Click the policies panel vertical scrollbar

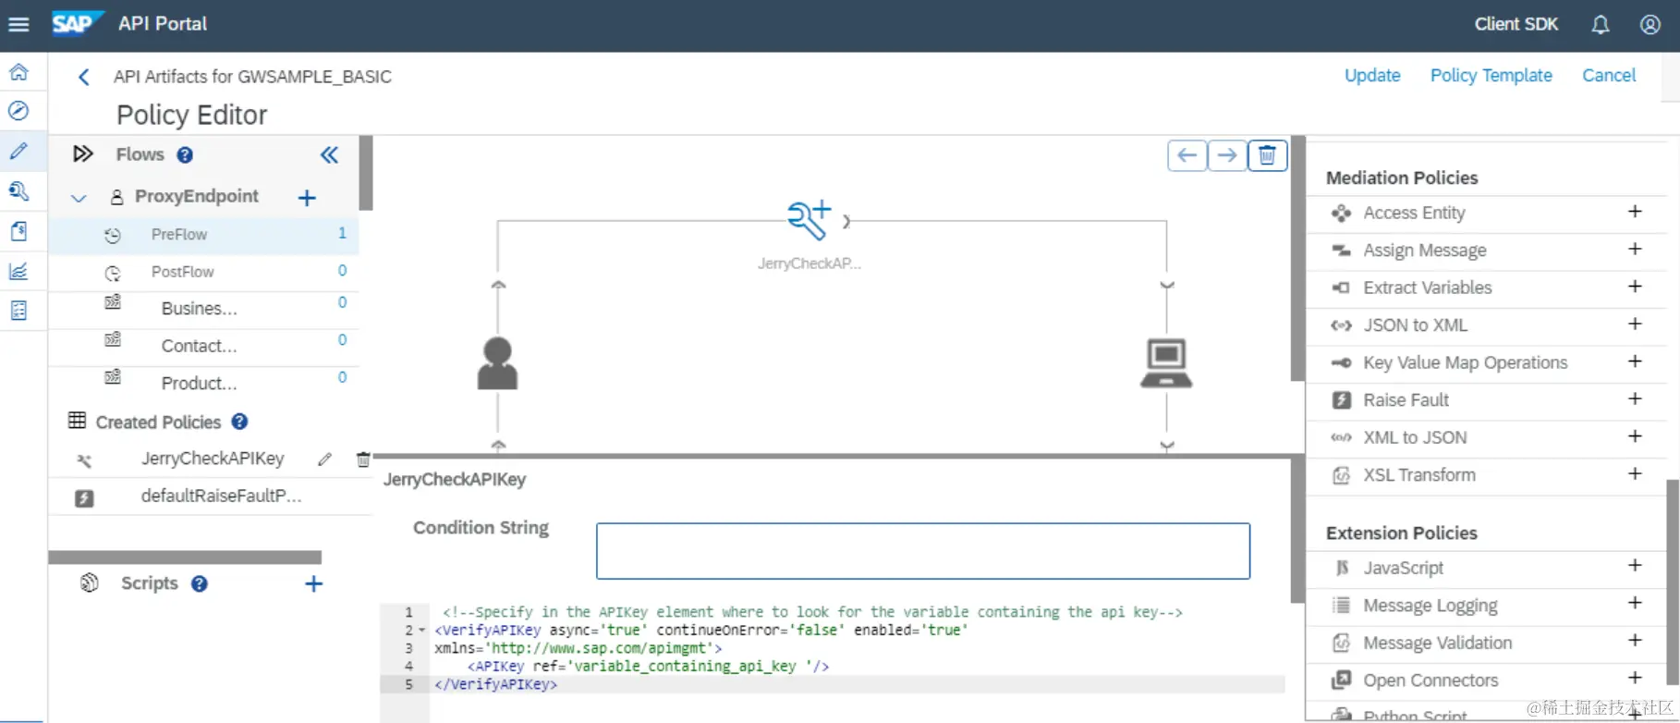(1672, 581)
